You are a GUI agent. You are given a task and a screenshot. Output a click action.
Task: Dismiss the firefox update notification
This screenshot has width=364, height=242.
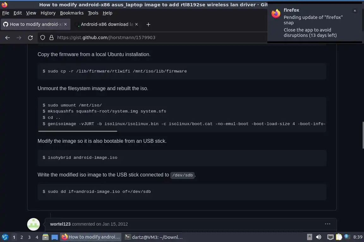coord(355,11)
